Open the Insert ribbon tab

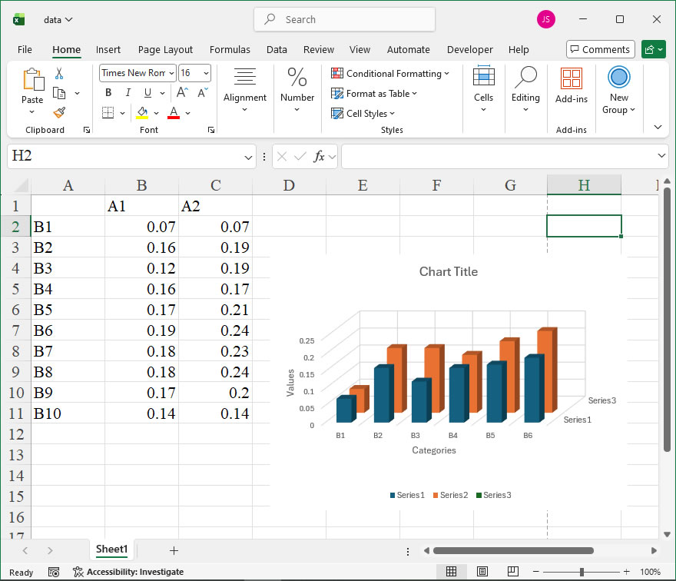coord(108,49)
